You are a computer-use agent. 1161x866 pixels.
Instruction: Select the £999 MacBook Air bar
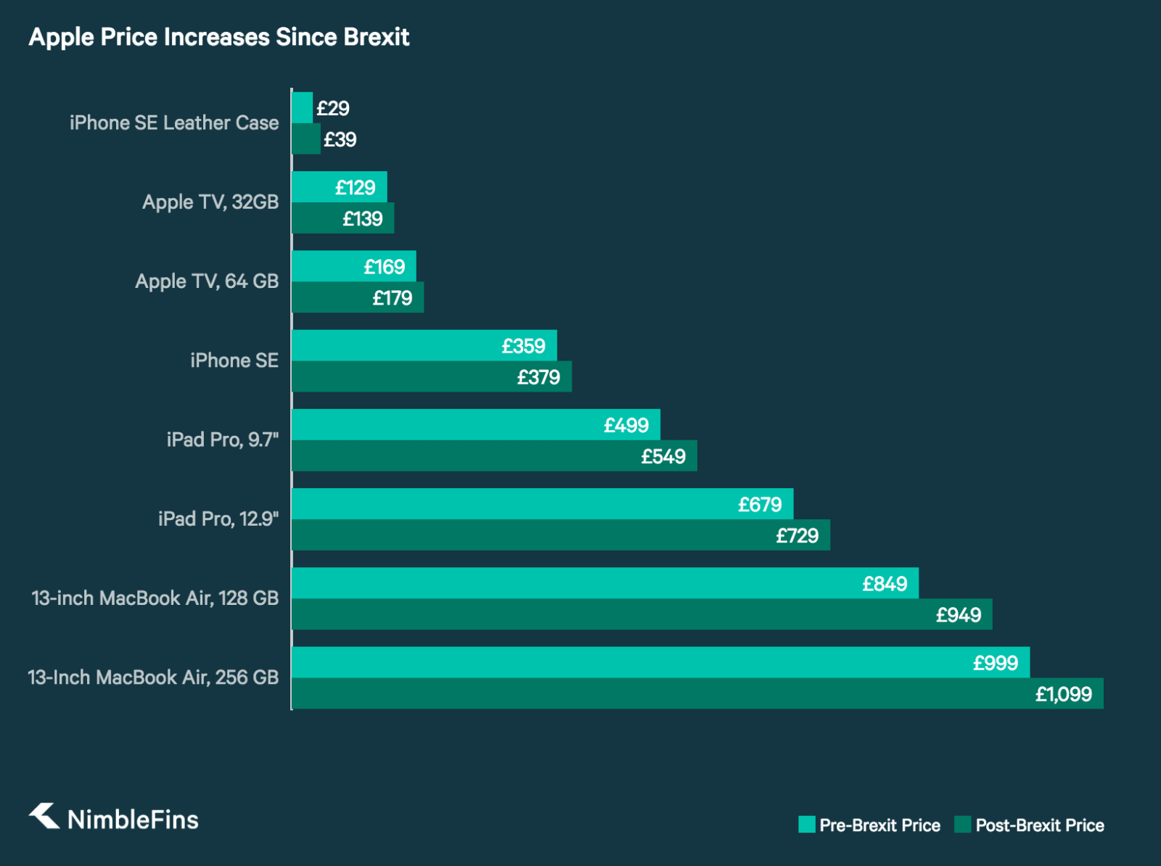661,662
